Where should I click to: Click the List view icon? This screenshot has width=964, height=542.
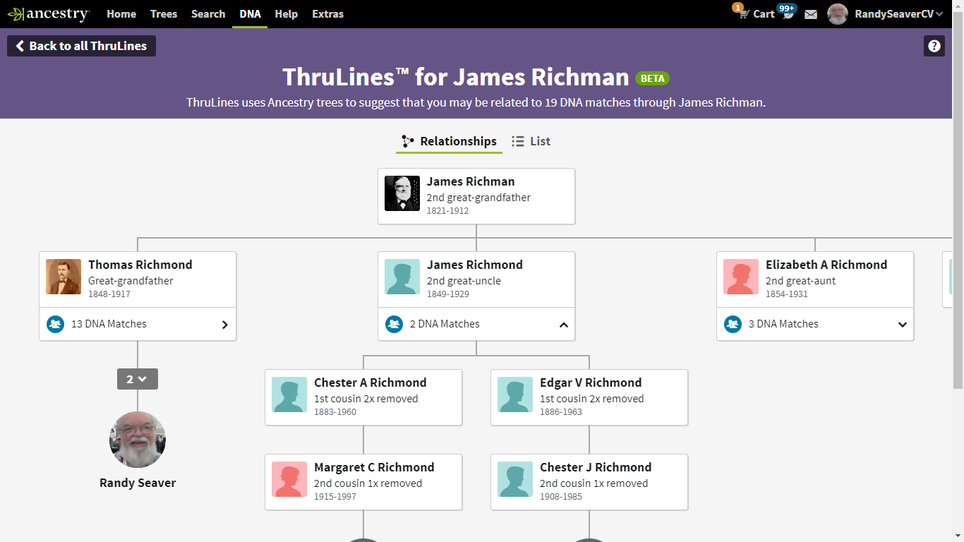[x=518, y=141]
